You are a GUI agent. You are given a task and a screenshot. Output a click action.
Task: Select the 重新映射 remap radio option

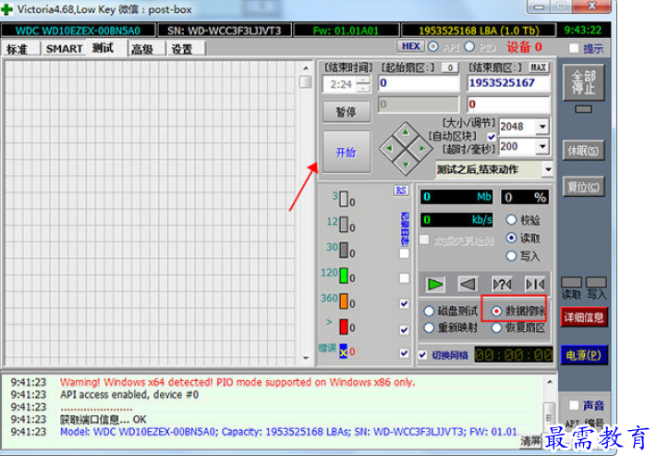point(429,327)
